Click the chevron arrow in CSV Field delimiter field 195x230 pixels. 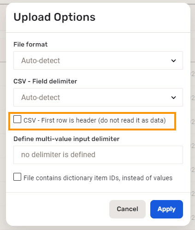pos(173,98)
